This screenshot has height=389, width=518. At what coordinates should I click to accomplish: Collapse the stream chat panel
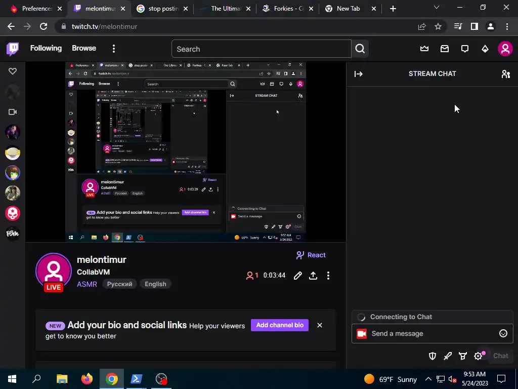359,74
